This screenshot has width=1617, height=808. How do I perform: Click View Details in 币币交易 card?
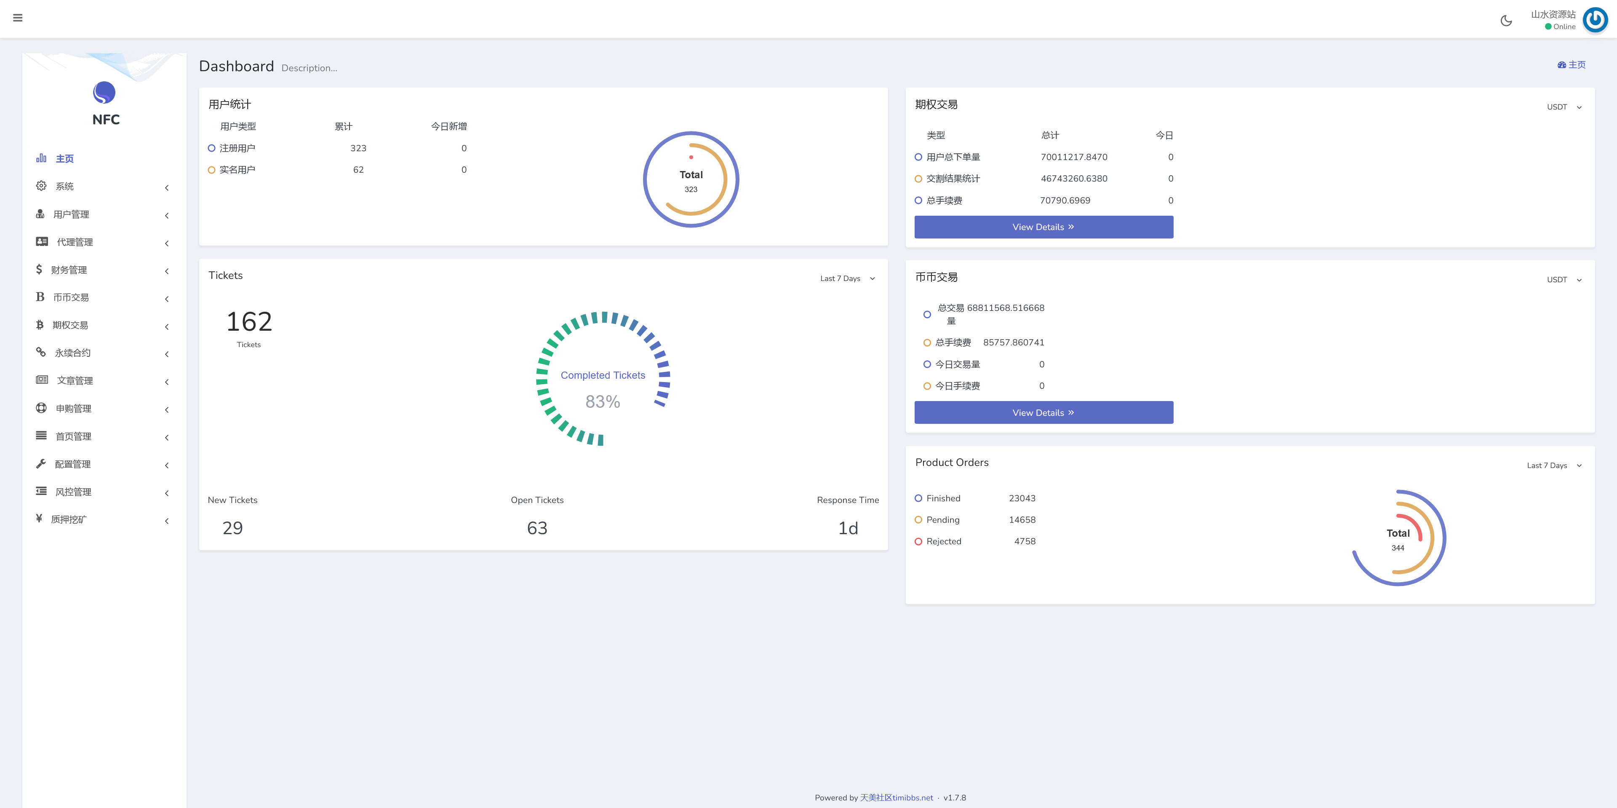[x=1043, y=412]
